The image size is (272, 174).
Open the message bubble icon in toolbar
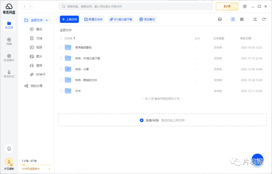click(x=220, y=19)
